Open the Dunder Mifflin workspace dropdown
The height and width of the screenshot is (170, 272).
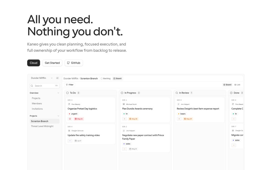pos(42,78)
